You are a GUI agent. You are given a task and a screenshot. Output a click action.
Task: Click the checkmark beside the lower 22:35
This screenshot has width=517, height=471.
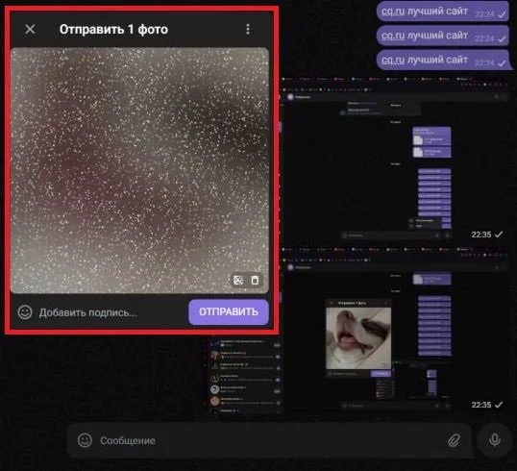click(499, 405)
